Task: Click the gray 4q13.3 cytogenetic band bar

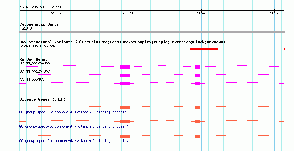Action: tap(152, 32)
